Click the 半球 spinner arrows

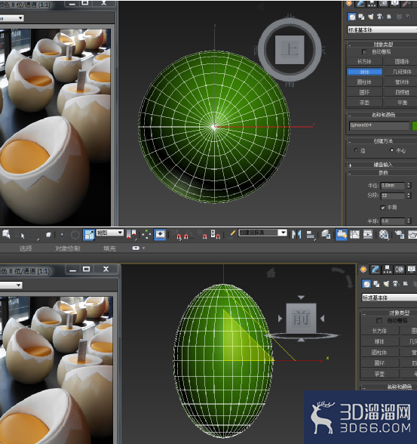coord(409,220)
